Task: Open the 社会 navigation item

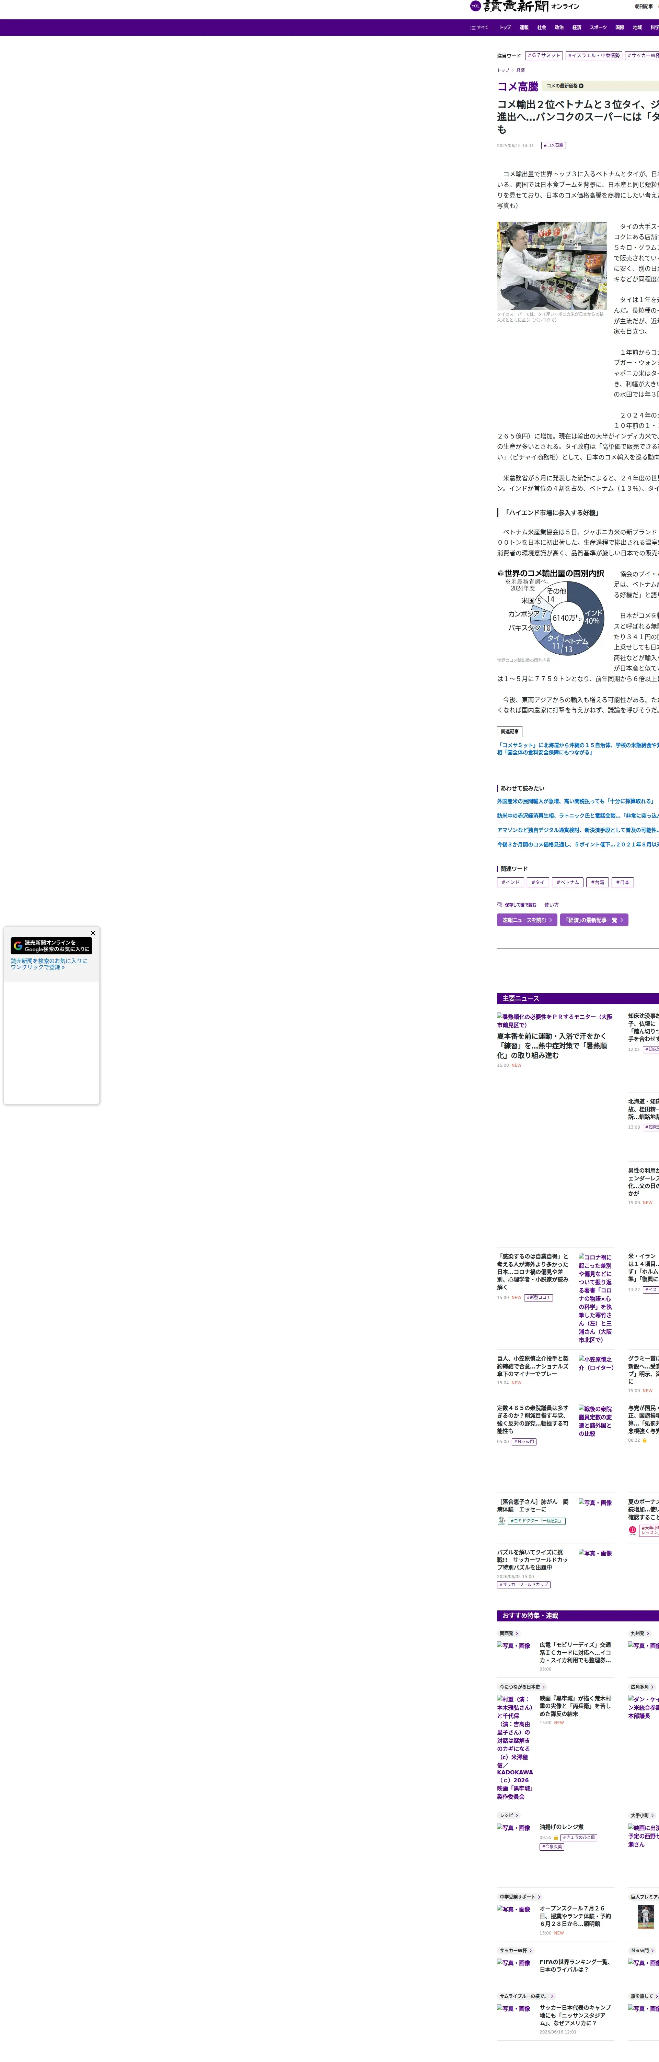Action: tap(541, 27)
